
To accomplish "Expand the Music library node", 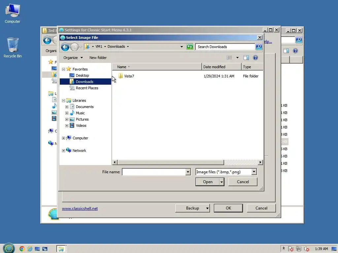I will [x=67, y=113].
